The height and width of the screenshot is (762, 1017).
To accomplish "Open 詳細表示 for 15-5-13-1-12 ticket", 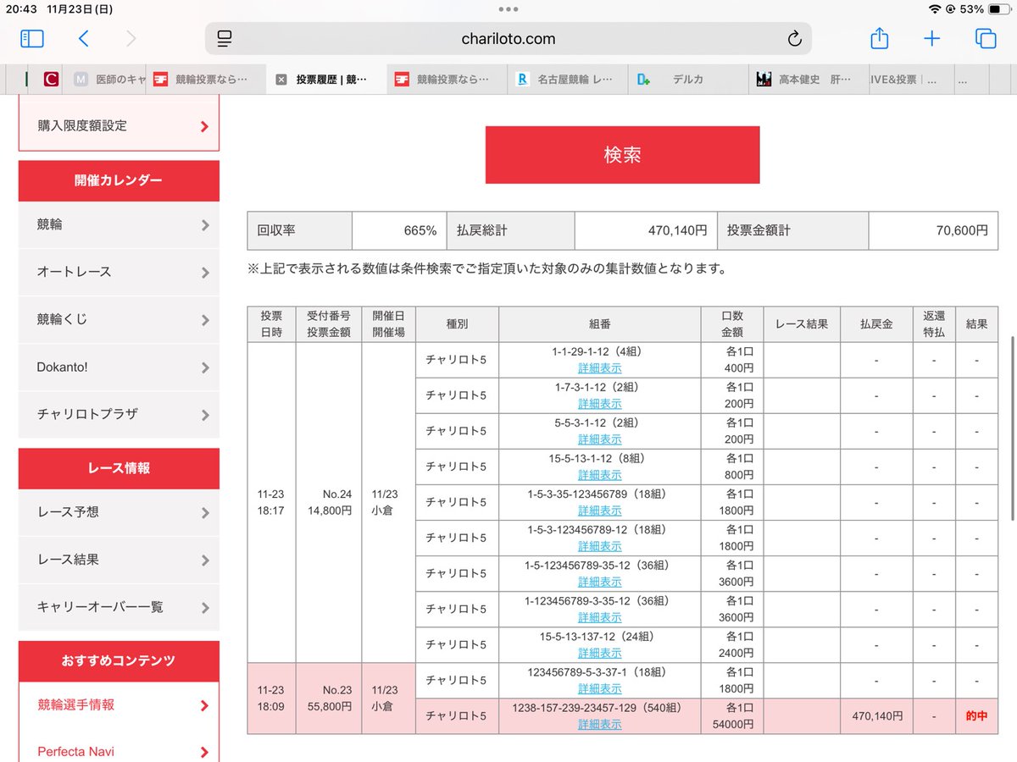I will (x=600, y=475).
